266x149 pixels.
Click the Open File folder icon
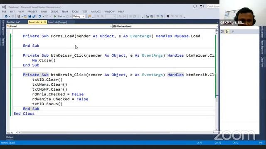tap(25, 17)
